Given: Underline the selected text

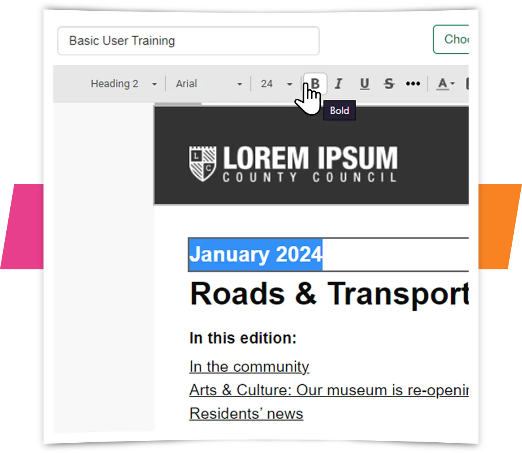Looking at the screenshot, I should tap(365, 84).
